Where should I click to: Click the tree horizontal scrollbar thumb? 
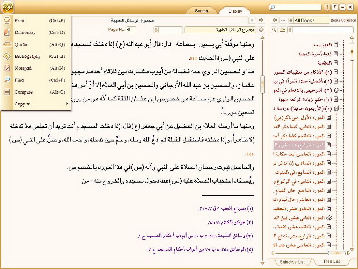pos(337,253)
